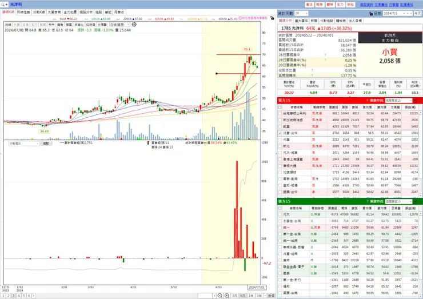Open the 統計天數 28 dropdown
The width and height of the screenshot is (423, 299).
click(301, 13)
